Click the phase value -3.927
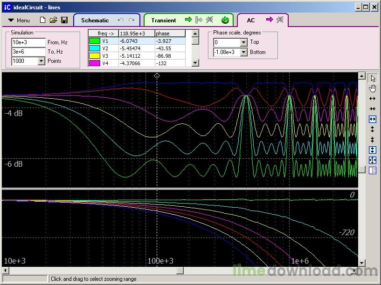381x285 pixels. coord(164,41)
